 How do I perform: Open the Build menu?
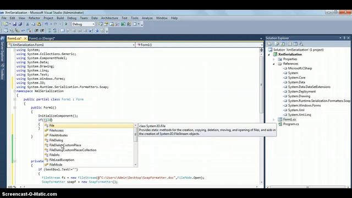click(x=60, y=18)
